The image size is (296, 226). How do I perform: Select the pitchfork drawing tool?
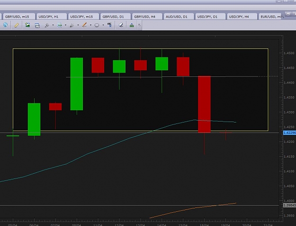coord(47,25)
